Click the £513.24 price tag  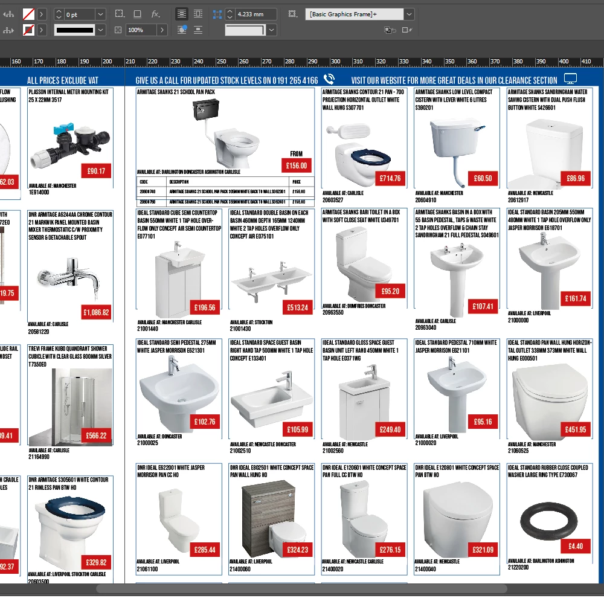coord(297,307)
